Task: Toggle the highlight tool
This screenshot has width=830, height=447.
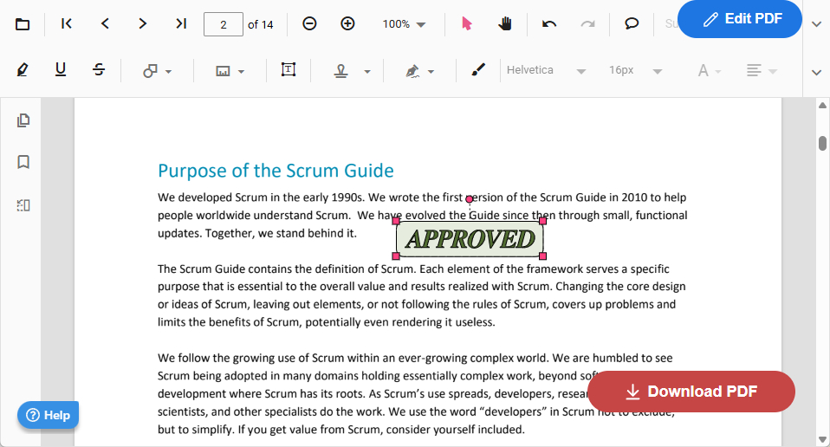Action: [23, 70]
